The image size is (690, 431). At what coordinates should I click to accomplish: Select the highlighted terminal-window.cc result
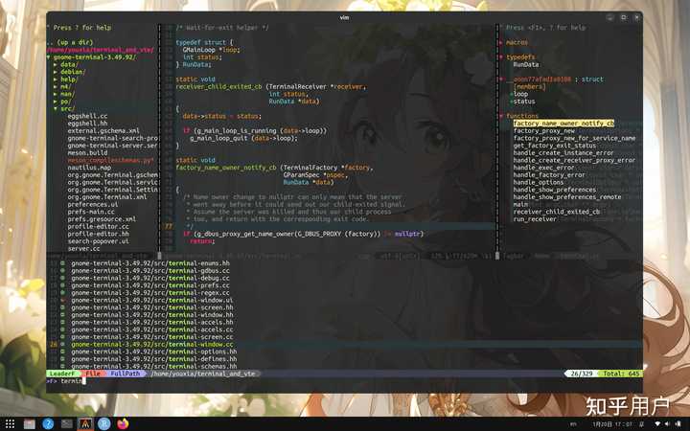pos(152,345)
